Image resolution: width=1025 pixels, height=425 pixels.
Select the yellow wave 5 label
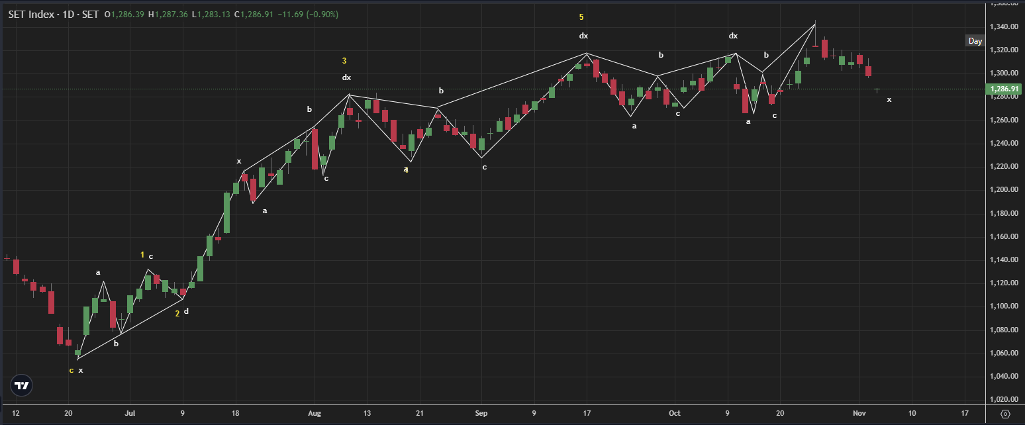click(581, 17)
